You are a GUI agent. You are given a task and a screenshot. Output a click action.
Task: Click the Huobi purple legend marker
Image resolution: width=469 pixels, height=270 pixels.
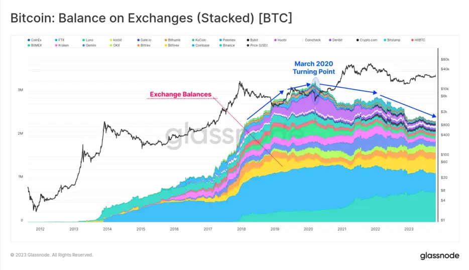(x=275, y=40)
